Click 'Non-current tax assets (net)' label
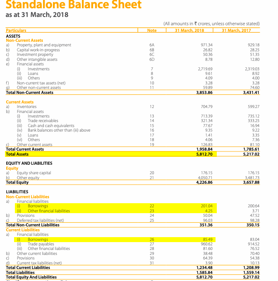Image resolution: width=278 pixels, height=281 pixels. point(41,83)
